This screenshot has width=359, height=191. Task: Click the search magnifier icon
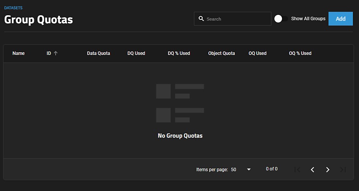click(201, 19)
